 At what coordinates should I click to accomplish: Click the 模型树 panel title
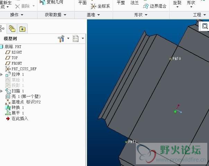[10, 39]
